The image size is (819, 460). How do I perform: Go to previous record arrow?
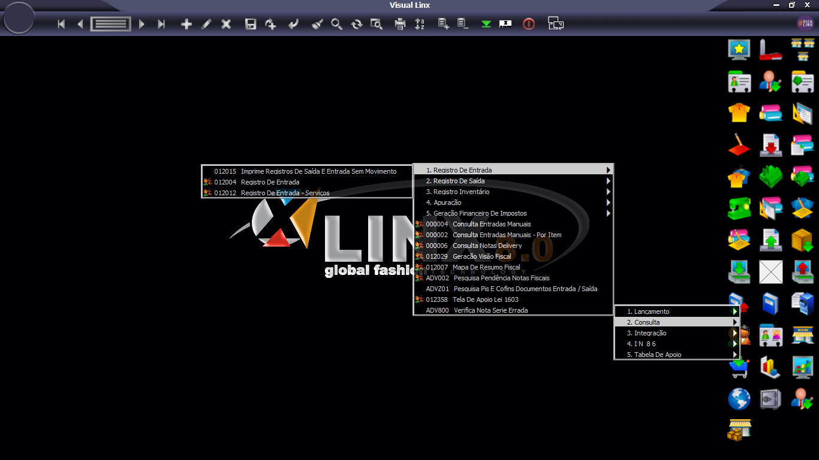coord(80,24)
